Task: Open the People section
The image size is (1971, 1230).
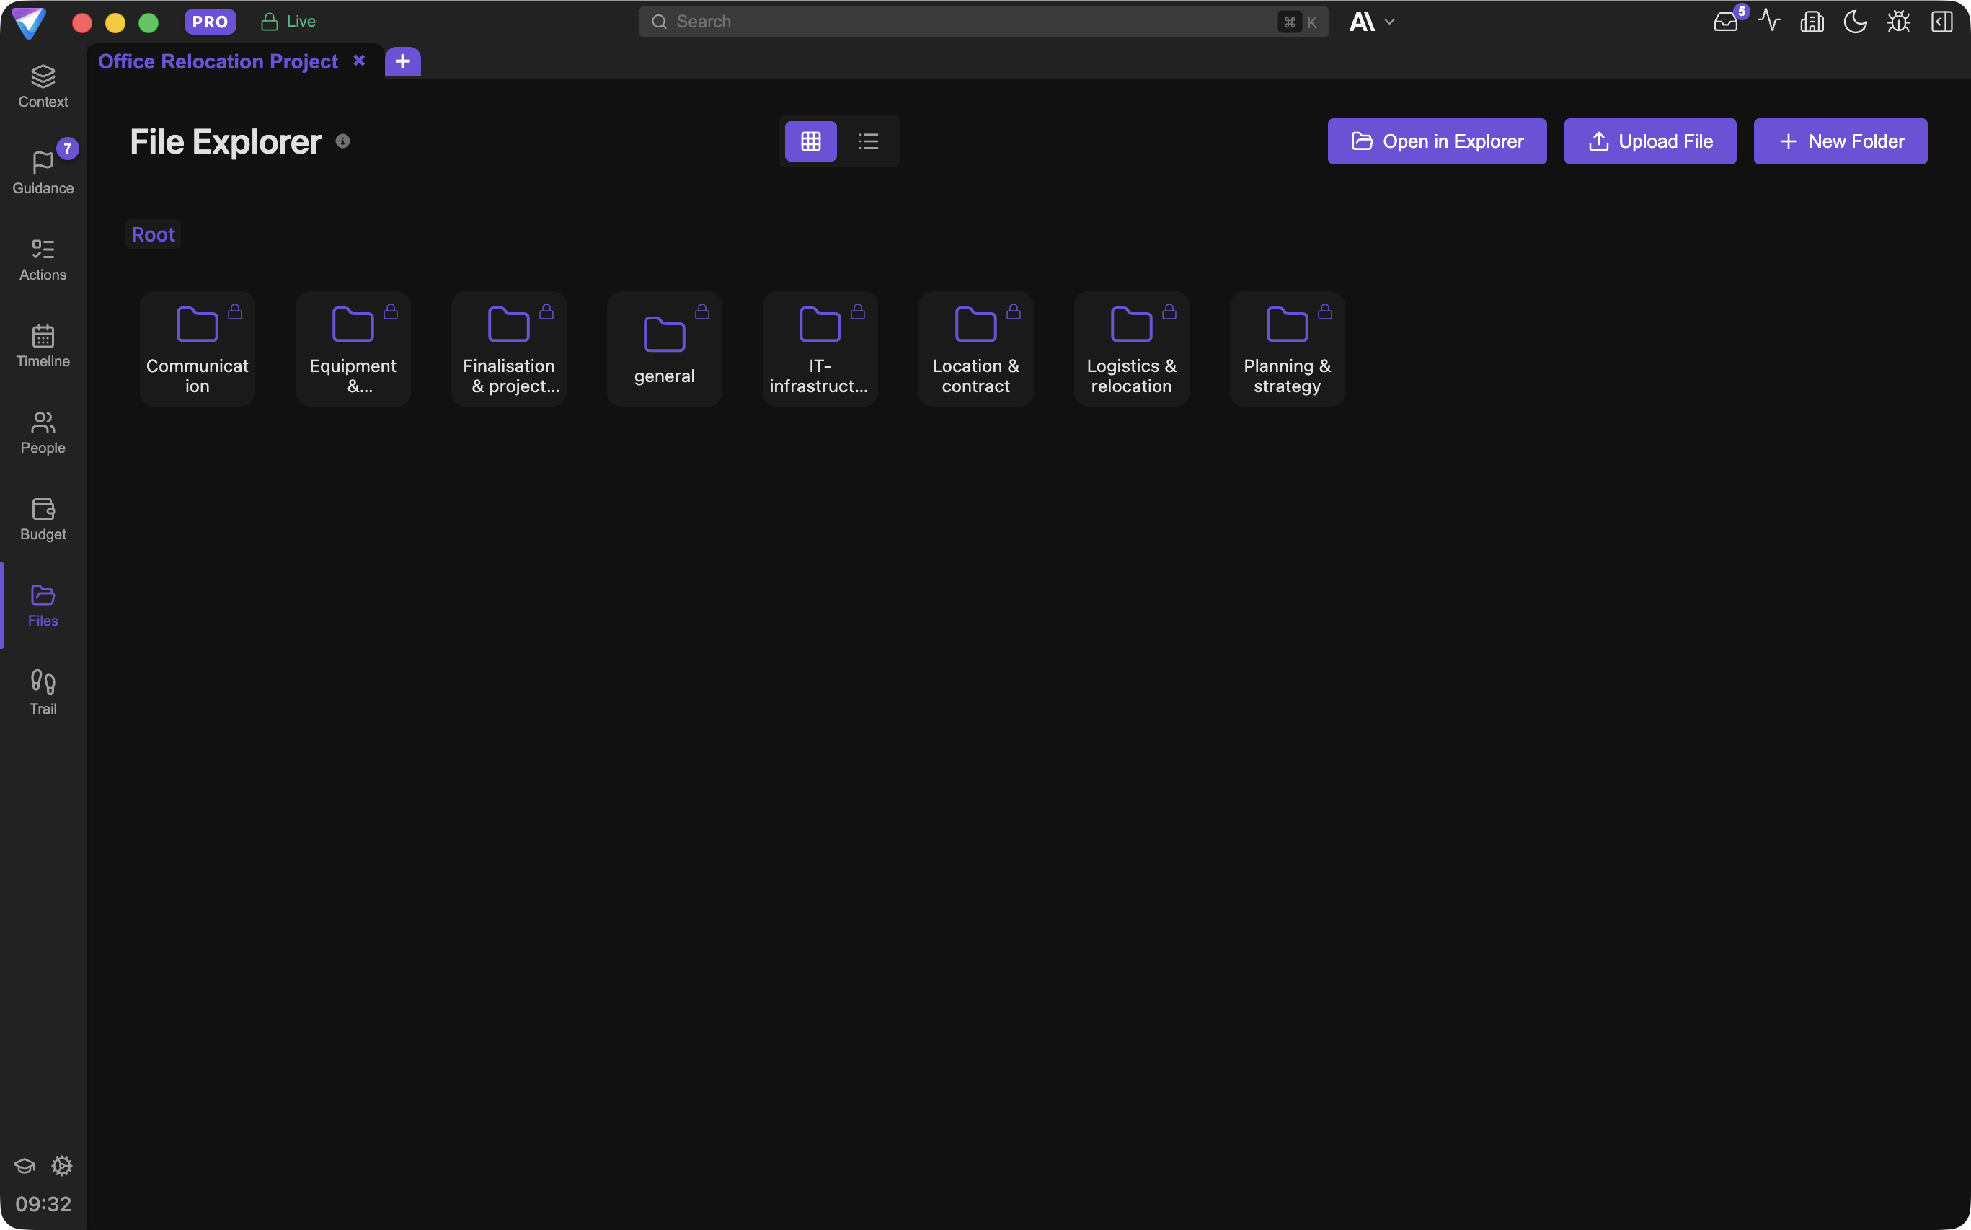Action: [x=43, y=433]
